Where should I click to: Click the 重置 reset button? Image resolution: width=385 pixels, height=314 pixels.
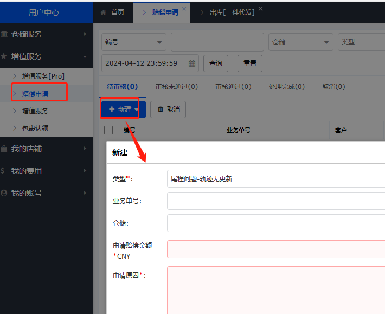click(x=250, y=63)
